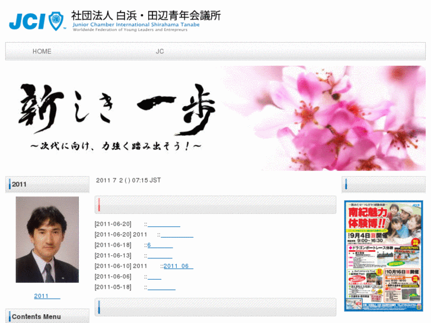Click the 2011 sidebar heading
The width and height of the screenshot is (431, 323).
pos(47,184)
